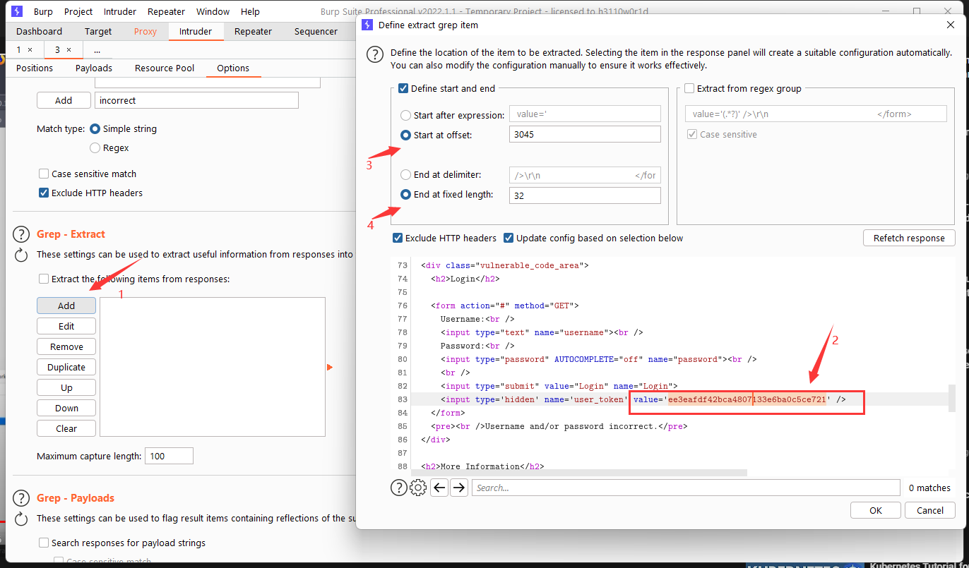This screenshot has width=969, height=568.
Task: Click the Refetch response button
Action: click(x=909, y=238)
